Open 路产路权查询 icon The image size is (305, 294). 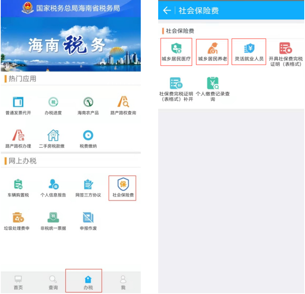[x=123, y=101]
